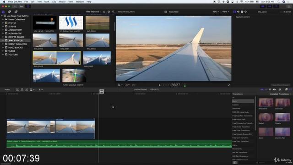Image resolution: width=293 pixels, height=165 pixels.
Task: Toggle snapping in timeline toolbar
Action: 274,90
